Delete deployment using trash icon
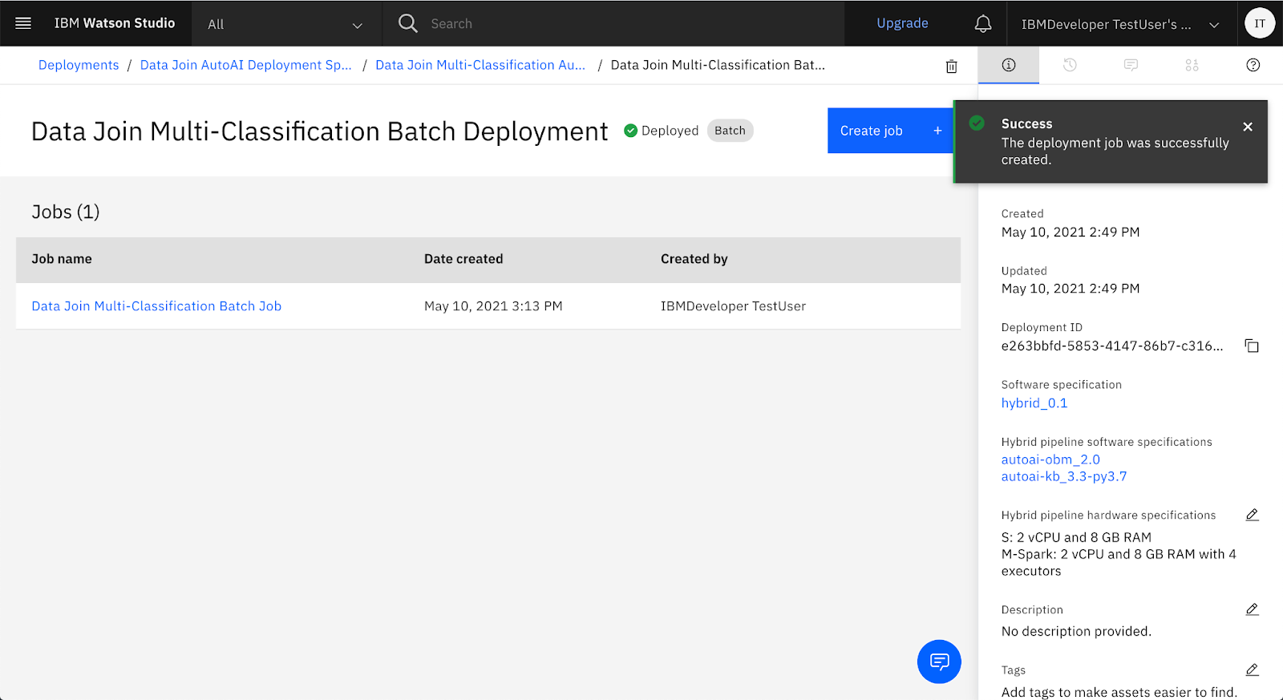Viewport: 1283px width, 700px height. click(x=951, y=67)
